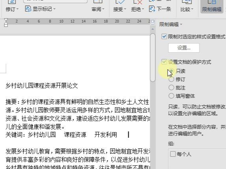Click the vertical scrollbar thumb
226x169 pixels.
click(x=153, y=57)
